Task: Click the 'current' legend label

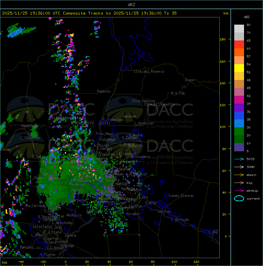Action: tap(253, 199)
